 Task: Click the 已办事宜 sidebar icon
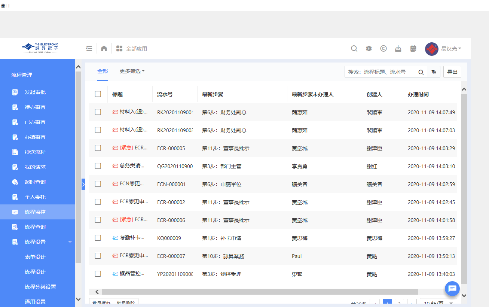15,122
